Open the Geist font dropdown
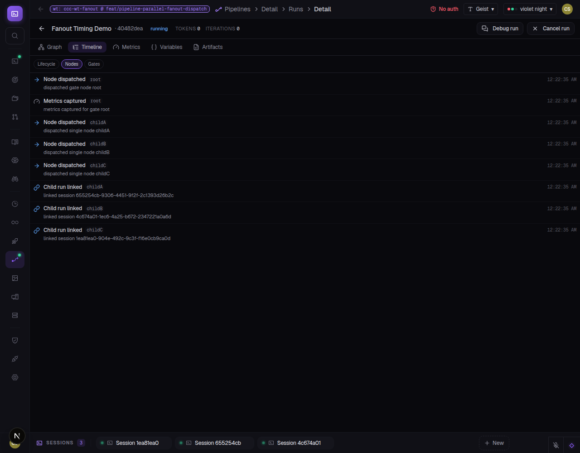Screen dimensions: 580x453 (481, 9)
